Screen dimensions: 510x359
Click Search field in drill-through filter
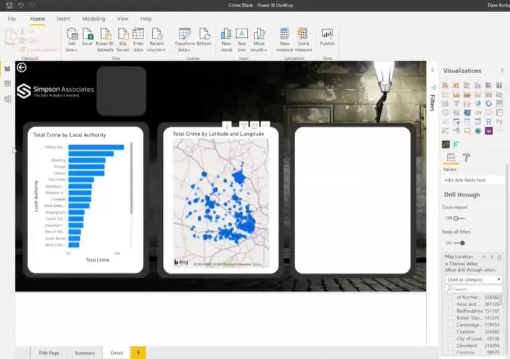click(473, 289)
